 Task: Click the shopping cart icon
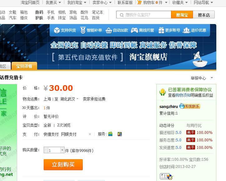pos(139,2)
